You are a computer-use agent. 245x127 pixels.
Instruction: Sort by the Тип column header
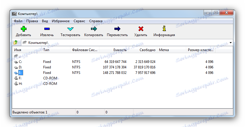tap(56, 50)
